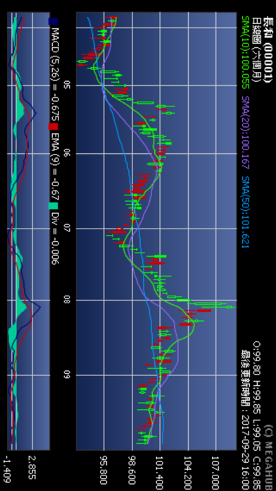The image size is (276, 491).
Task: Click the 最後更新時間 2017-09-29 timestamp
Action: [x=245, y=420]
